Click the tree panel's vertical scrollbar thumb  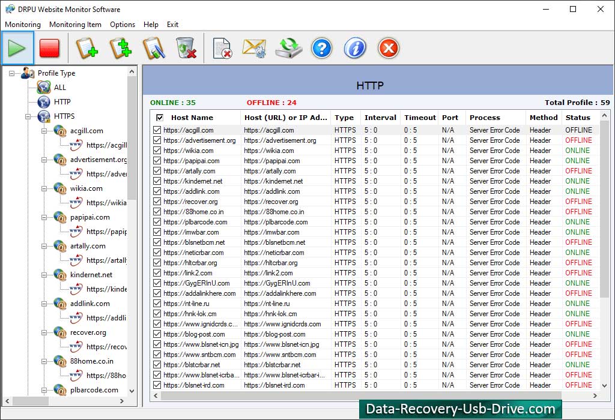132,139
